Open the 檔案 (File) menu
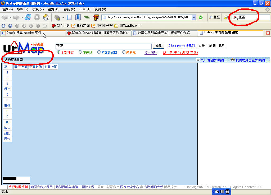 [7, 9]
